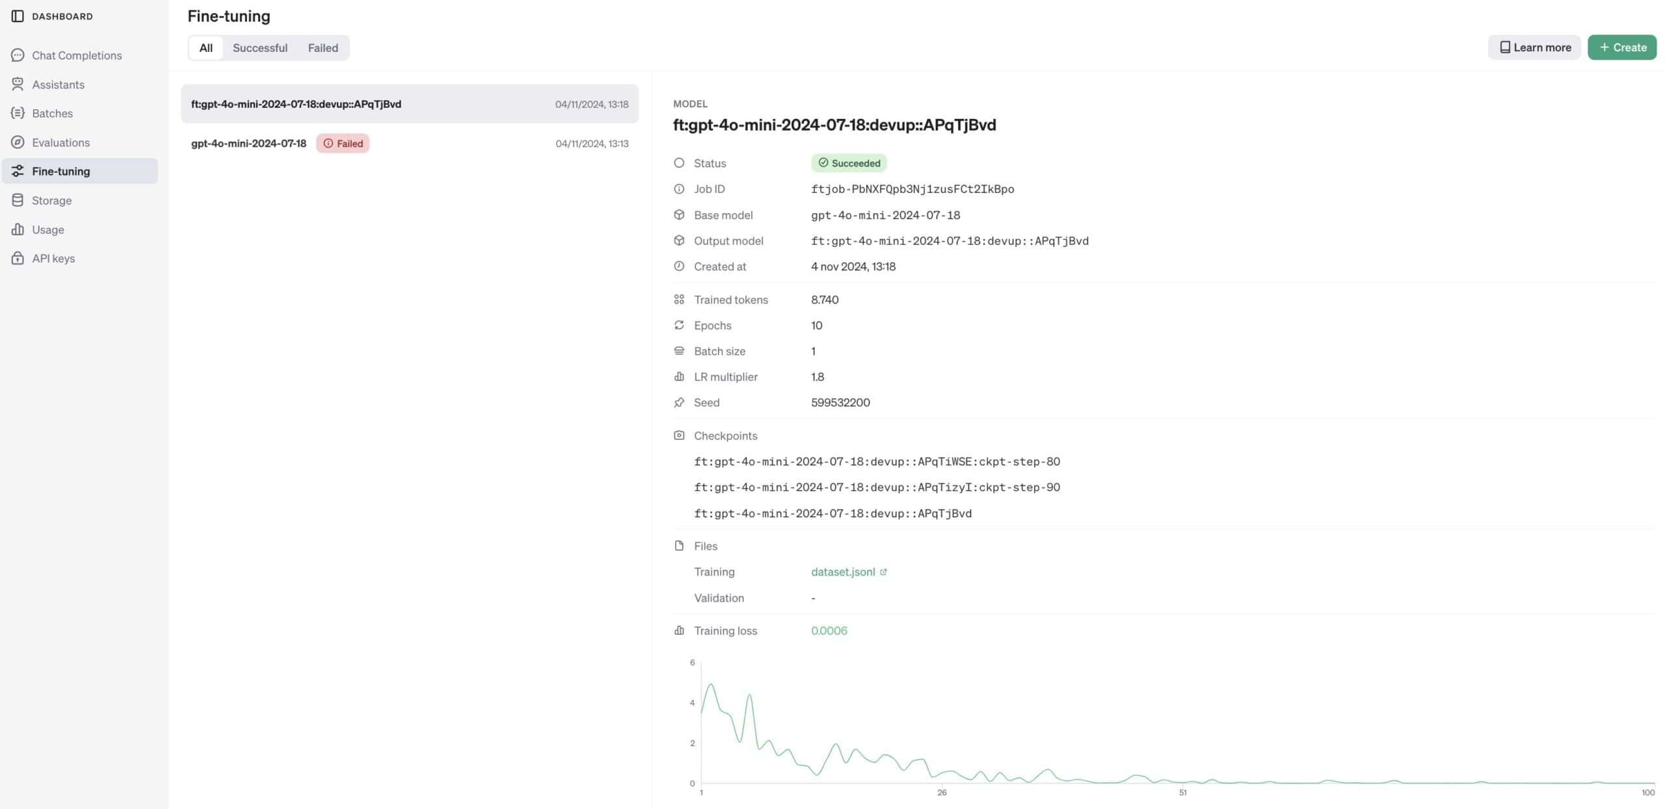Switch to the Failed filter tab
The image size is (1665, 809).
(323, 47)
